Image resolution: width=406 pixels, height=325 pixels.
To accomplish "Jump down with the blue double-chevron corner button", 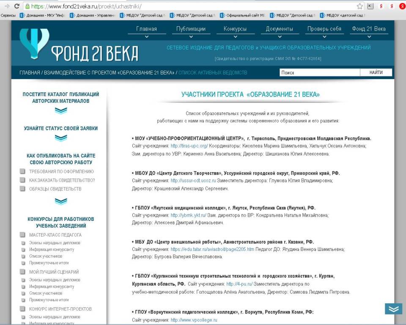I will click(394, 308).
